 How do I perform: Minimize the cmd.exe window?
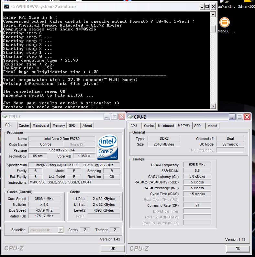tap(202, 6)
